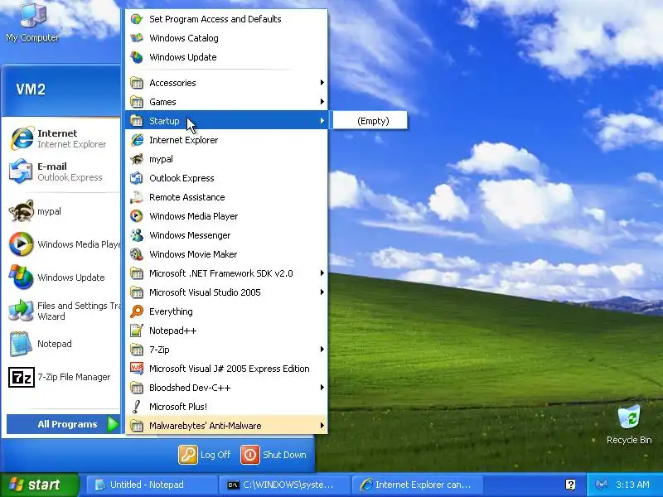663x497 pixels.
Task: Select Windows Messenger menu entry
Action: (226, 235)
